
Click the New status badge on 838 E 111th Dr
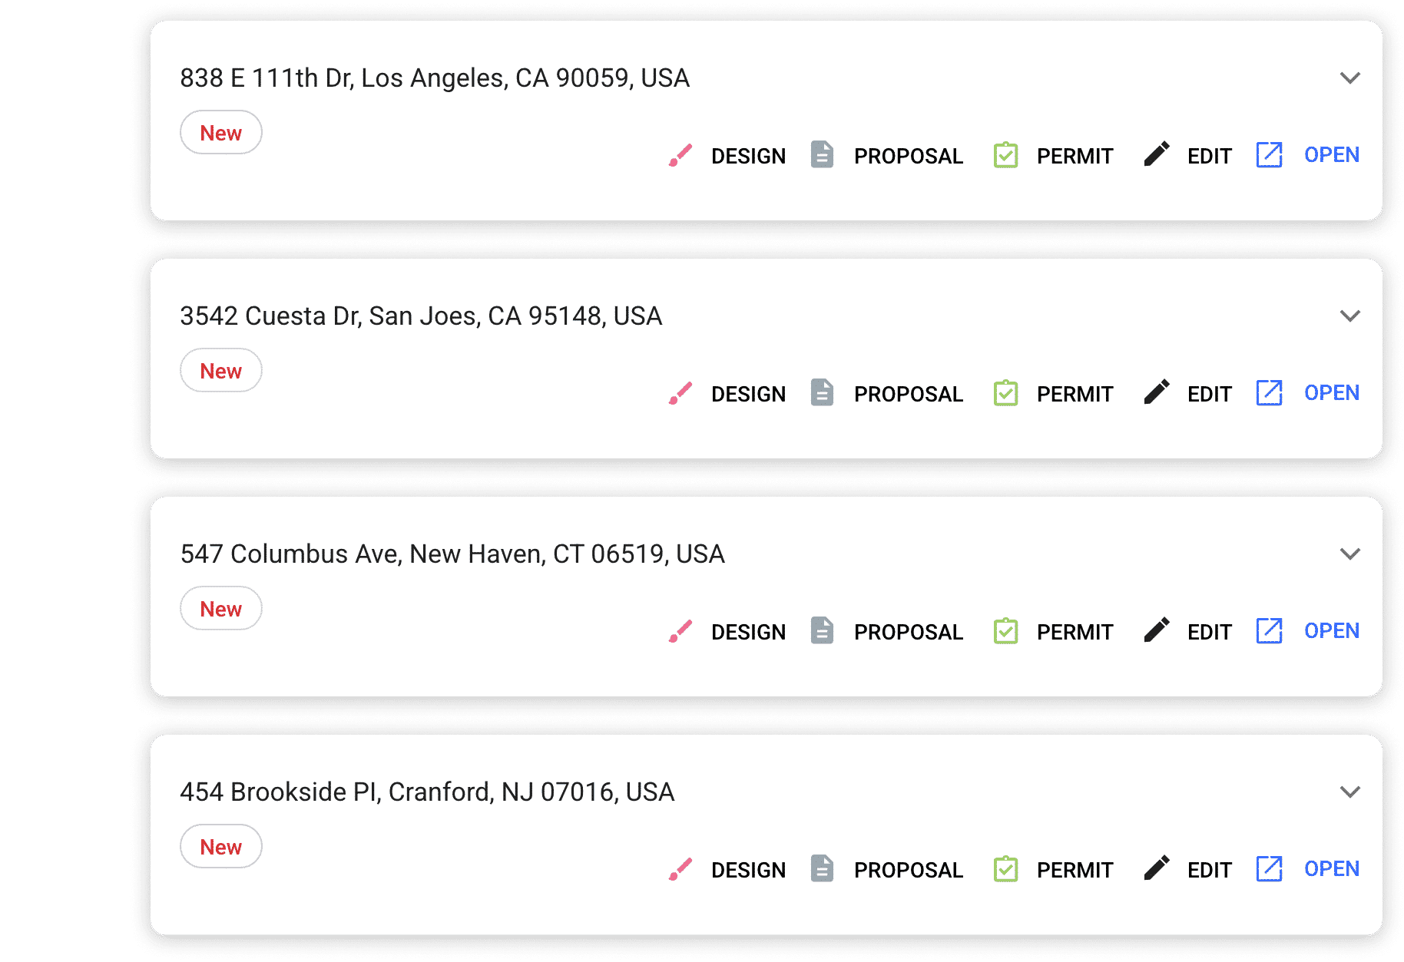(x=221, y=133)
